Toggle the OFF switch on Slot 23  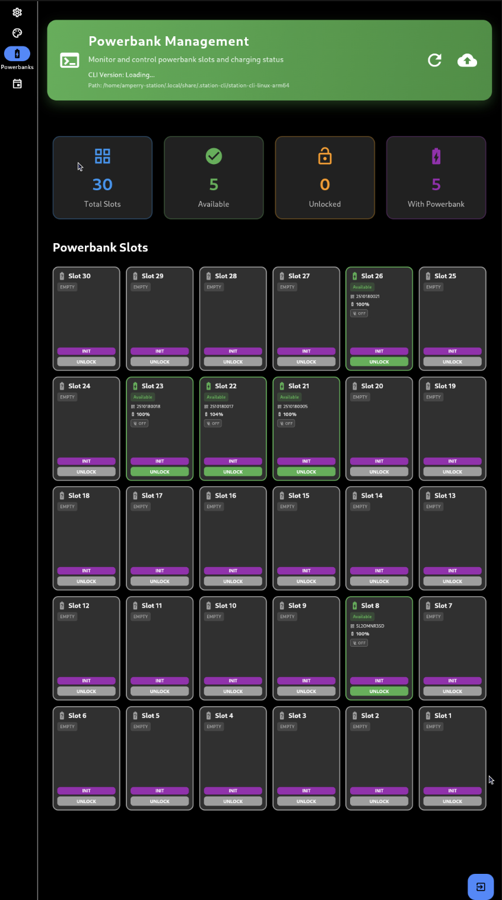(139, 423)
